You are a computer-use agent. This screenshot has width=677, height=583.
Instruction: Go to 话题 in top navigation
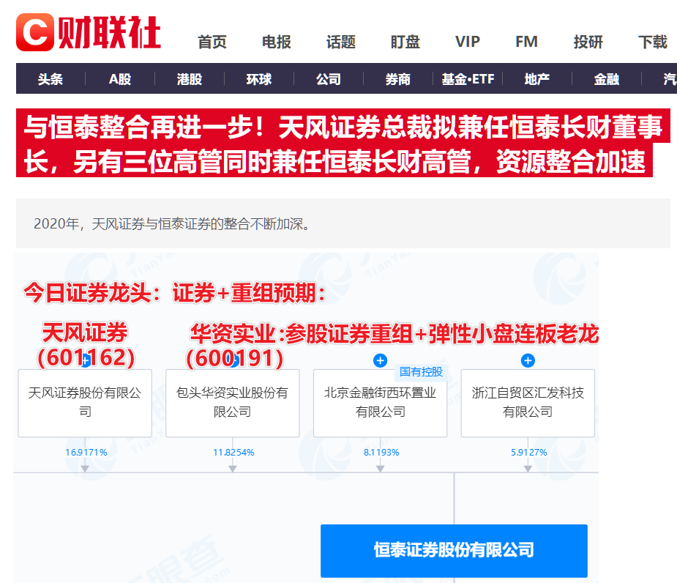[x=340, y=42]
